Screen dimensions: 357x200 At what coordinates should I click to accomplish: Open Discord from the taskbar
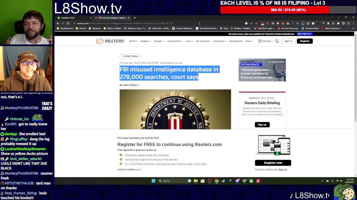pos(237,181)
